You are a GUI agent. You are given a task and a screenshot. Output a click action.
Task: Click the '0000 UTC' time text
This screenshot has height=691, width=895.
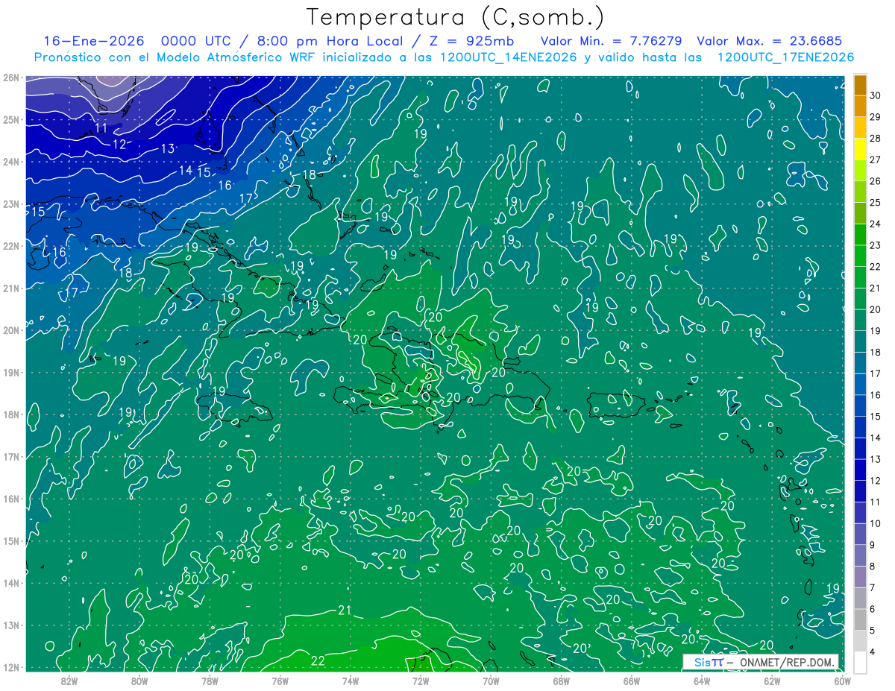point(197,41)
